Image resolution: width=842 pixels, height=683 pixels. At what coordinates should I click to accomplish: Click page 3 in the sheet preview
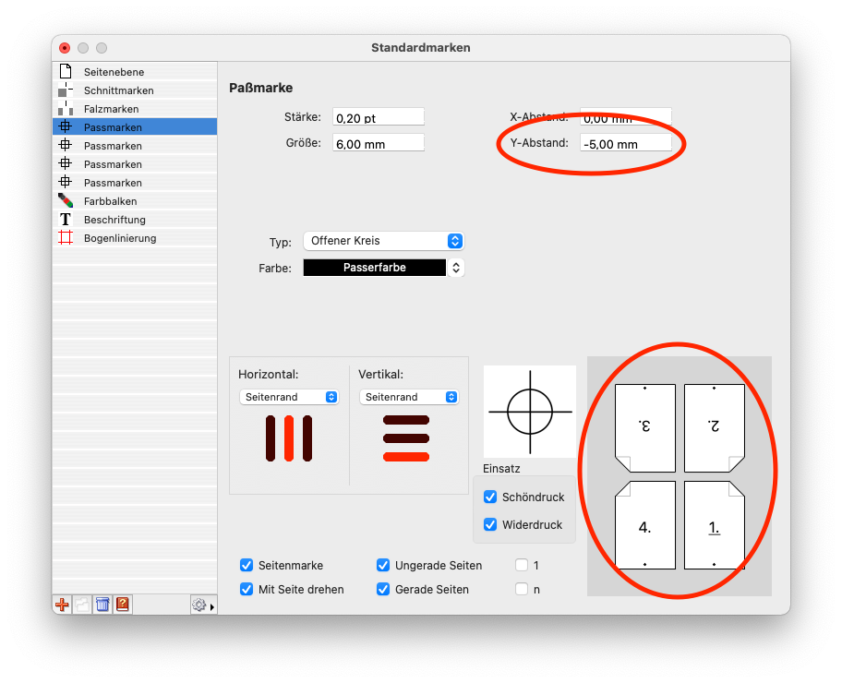645,428
